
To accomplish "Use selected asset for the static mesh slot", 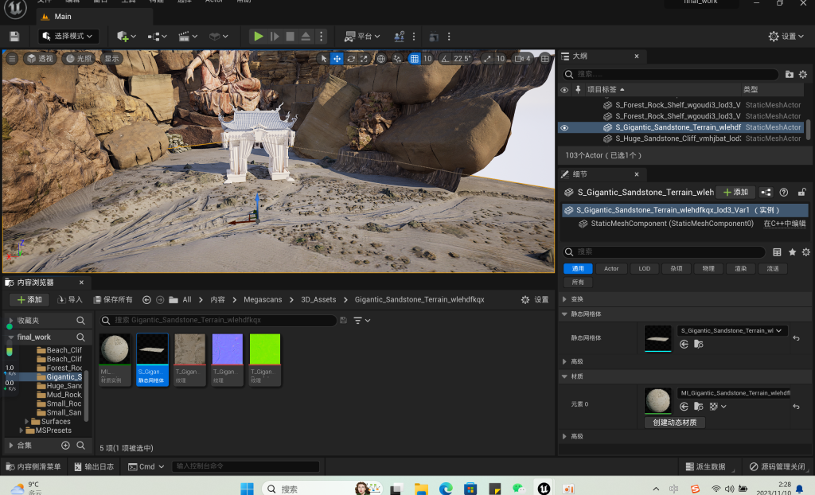I will [684, 345].
